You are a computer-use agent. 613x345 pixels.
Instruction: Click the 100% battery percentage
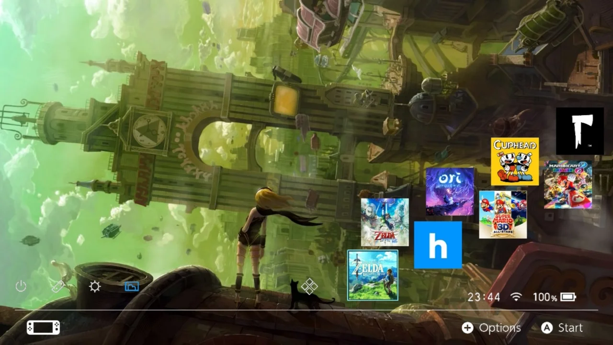point(545,297)
